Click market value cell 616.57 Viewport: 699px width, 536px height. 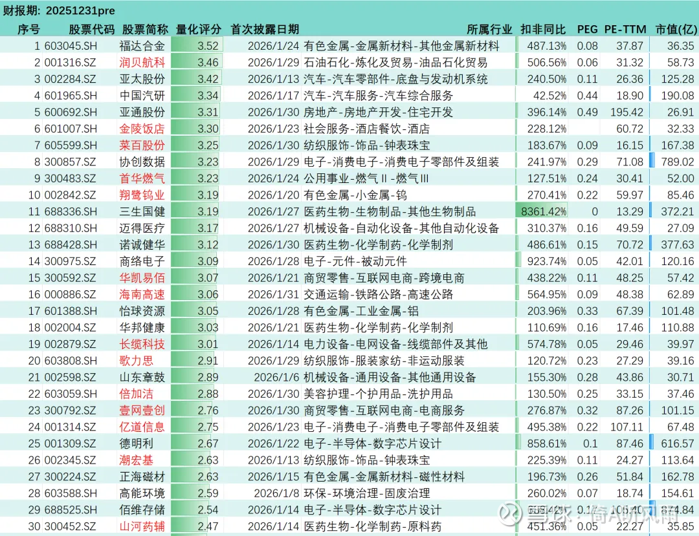pyautogui.click(x=678, y=444)
